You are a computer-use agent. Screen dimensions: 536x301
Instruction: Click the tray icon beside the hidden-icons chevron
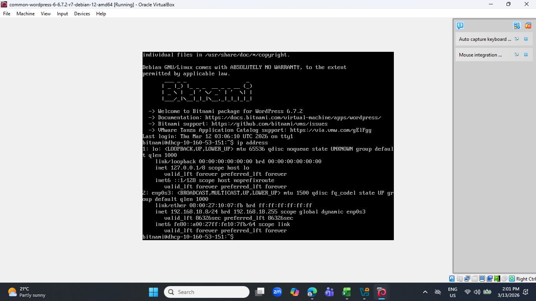tap(438, 292)
